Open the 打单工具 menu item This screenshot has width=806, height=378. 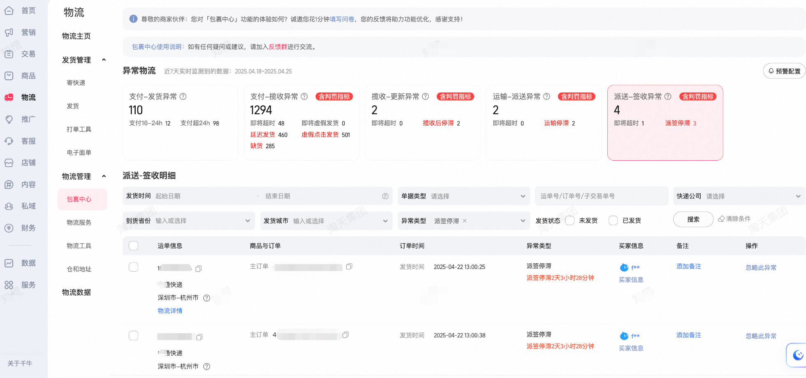pos(79,129)
